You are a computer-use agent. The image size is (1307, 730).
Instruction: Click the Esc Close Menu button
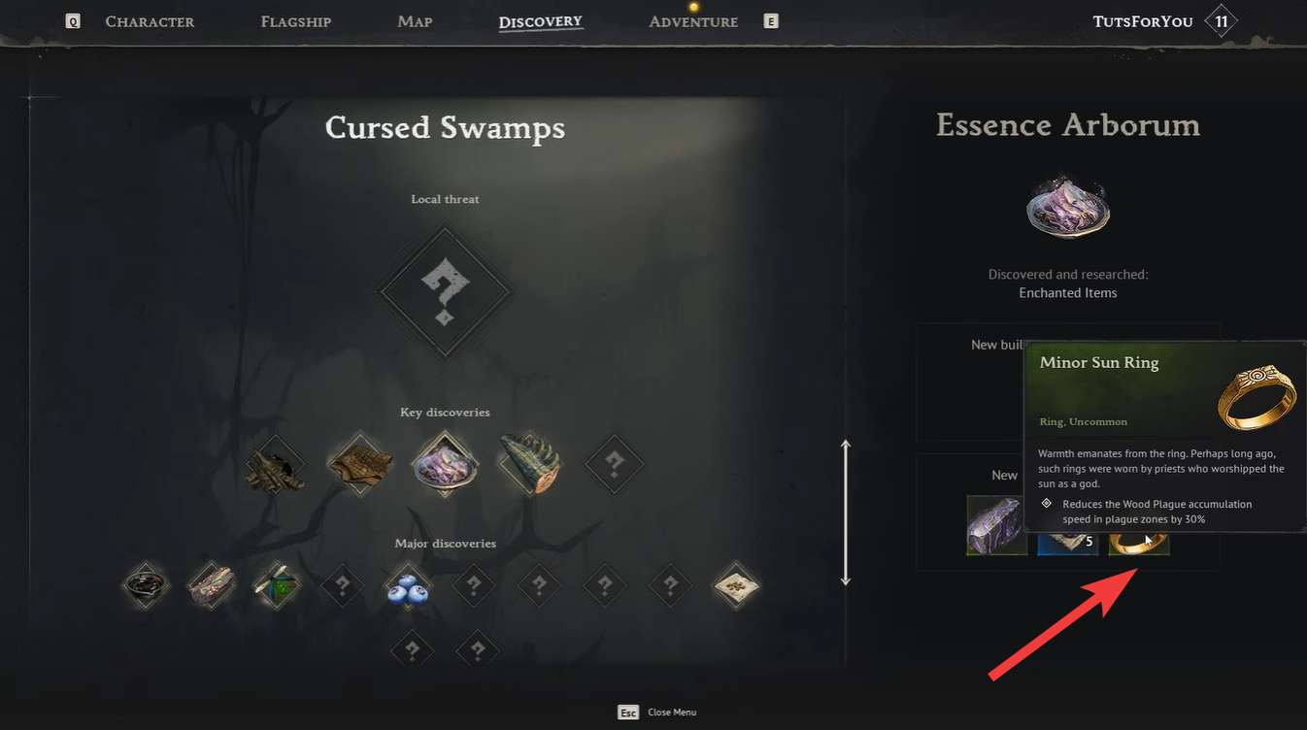coord(657,713)
